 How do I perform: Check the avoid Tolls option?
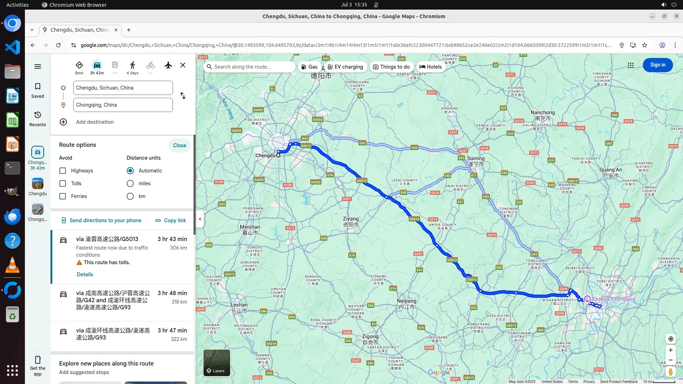point(63,183)
